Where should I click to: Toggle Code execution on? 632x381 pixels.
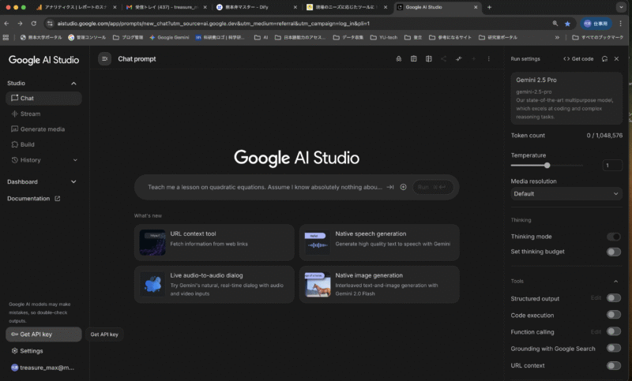(613, 315)
